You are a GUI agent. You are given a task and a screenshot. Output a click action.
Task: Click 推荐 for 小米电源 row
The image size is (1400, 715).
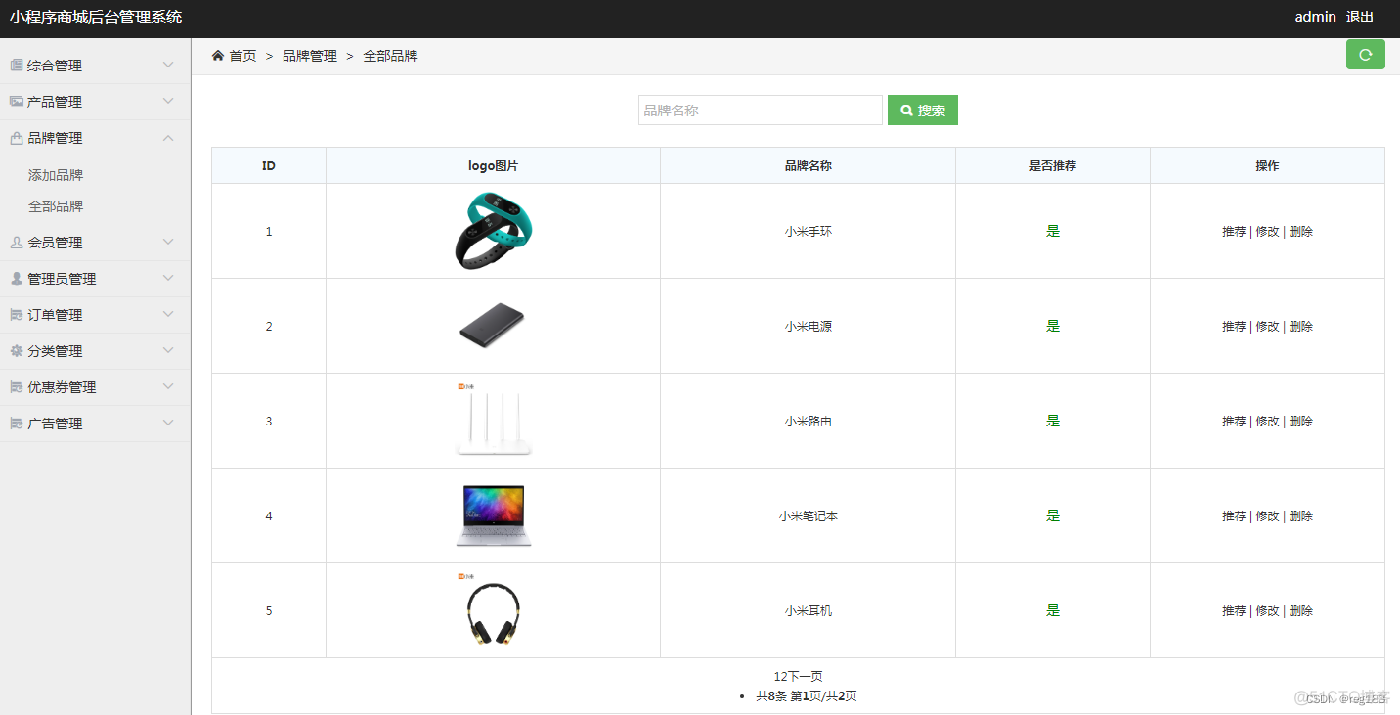click(1234, 327)
